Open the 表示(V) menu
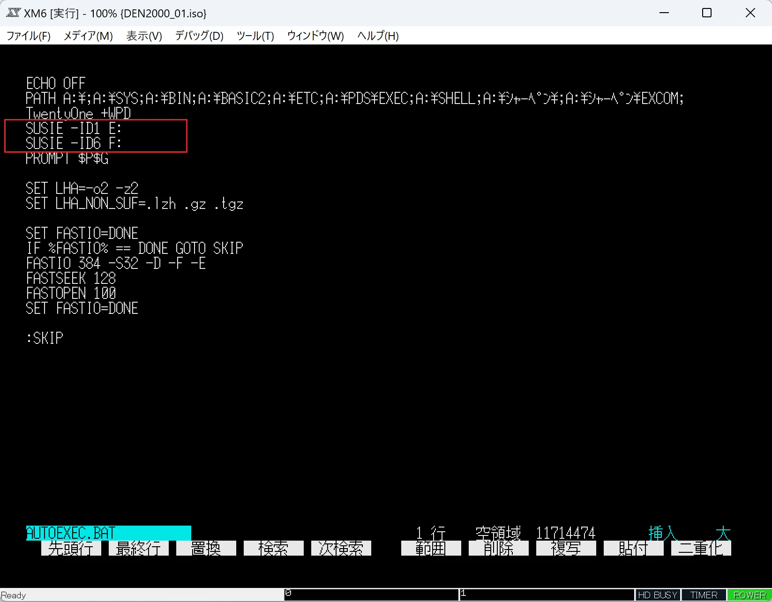The height and width of the screenshot is (602, 772). click(x=144, y=36)
